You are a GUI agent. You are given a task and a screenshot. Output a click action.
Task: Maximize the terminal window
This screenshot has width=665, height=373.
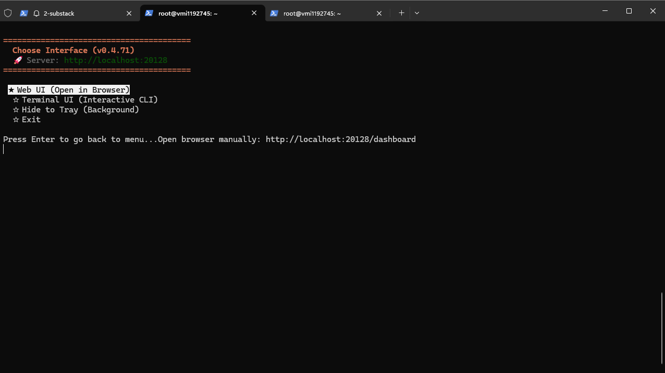629,11
